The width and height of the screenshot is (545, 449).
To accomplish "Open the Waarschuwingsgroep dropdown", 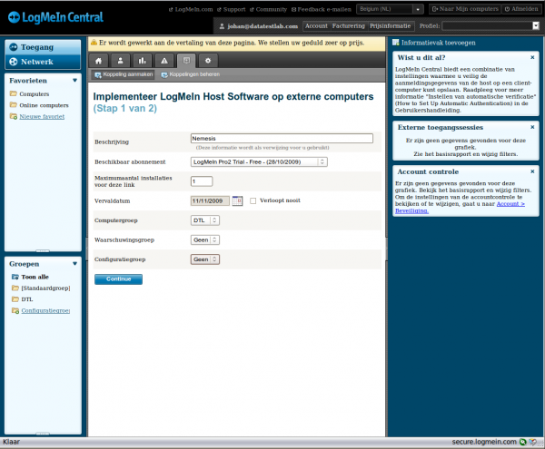I will click(205, 239).
